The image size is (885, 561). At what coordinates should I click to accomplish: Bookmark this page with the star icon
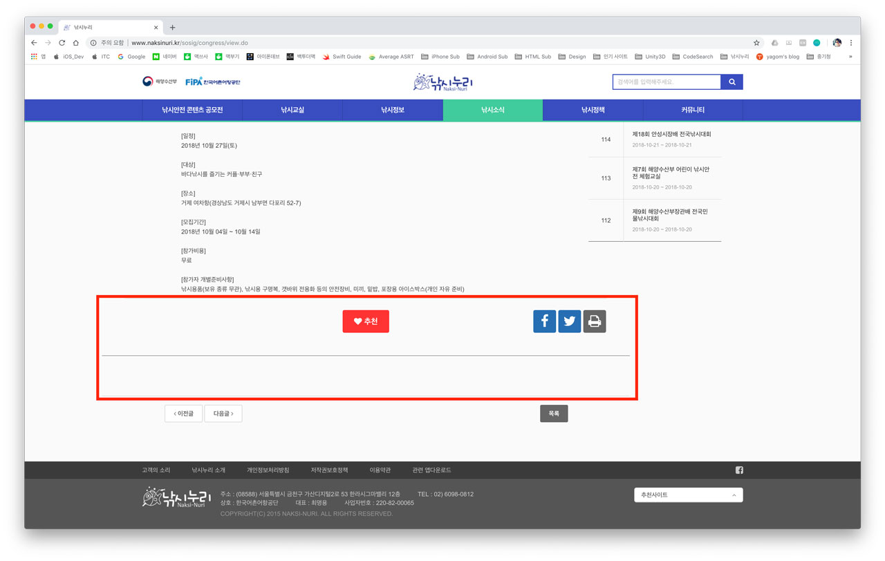click(x=756, y=43)
